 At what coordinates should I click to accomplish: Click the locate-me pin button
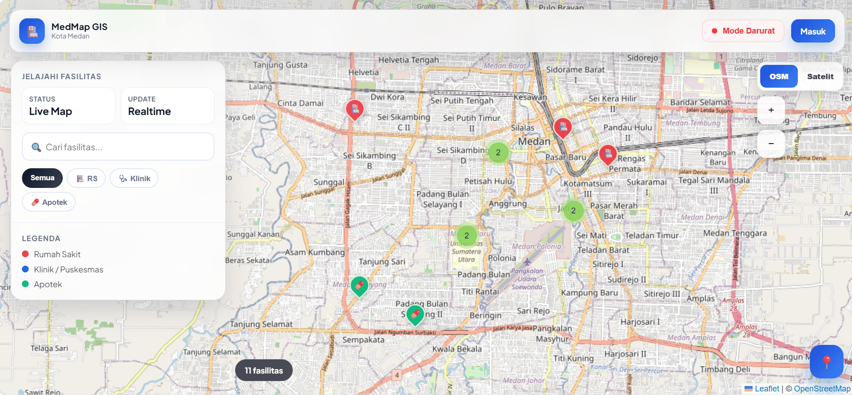pyautogui.click(x=826, y=361)
